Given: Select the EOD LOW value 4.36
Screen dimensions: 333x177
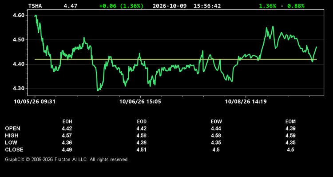Looking at the screenshot, I should [x=142, y=142].
